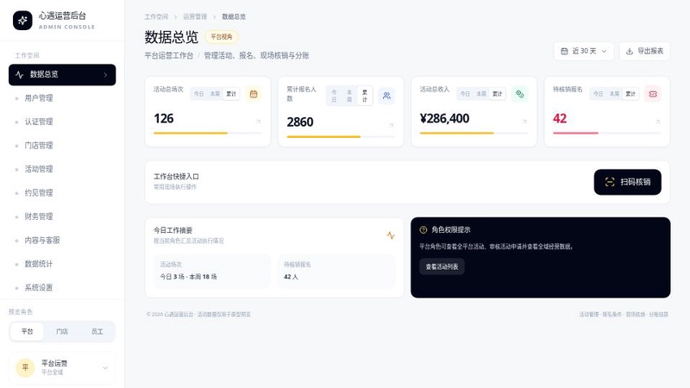Switch preview role to 员工
Screen dimensions: 690x388
97,332
